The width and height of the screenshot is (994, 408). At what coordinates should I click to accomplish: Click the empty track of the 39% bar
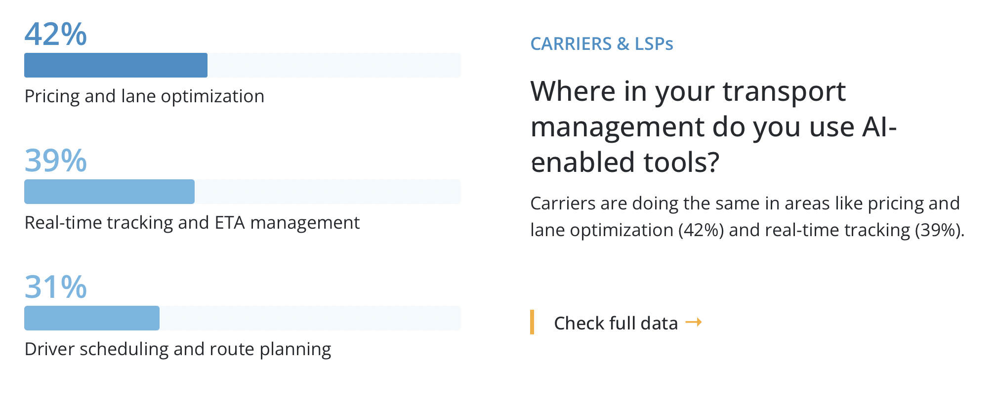[328, 192]
